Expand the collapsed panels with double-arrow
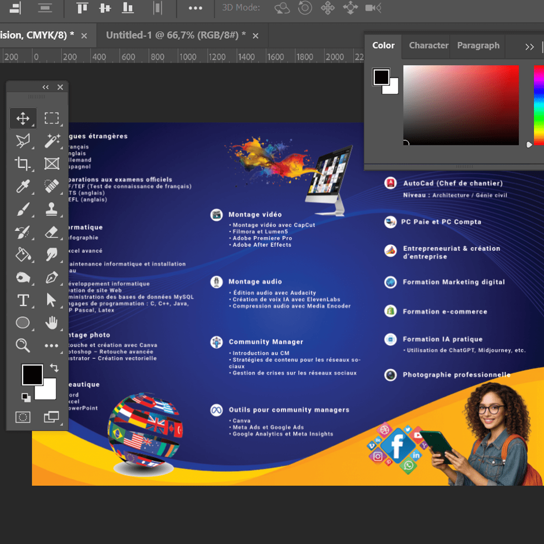Viewport: 544px width, 544px height. coord(529,47)
